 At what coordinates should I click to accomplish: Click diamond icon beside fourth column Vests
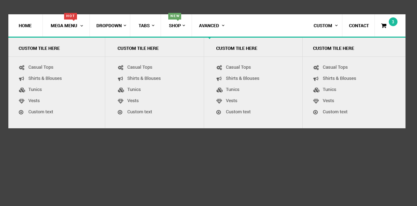pos(316,101)
